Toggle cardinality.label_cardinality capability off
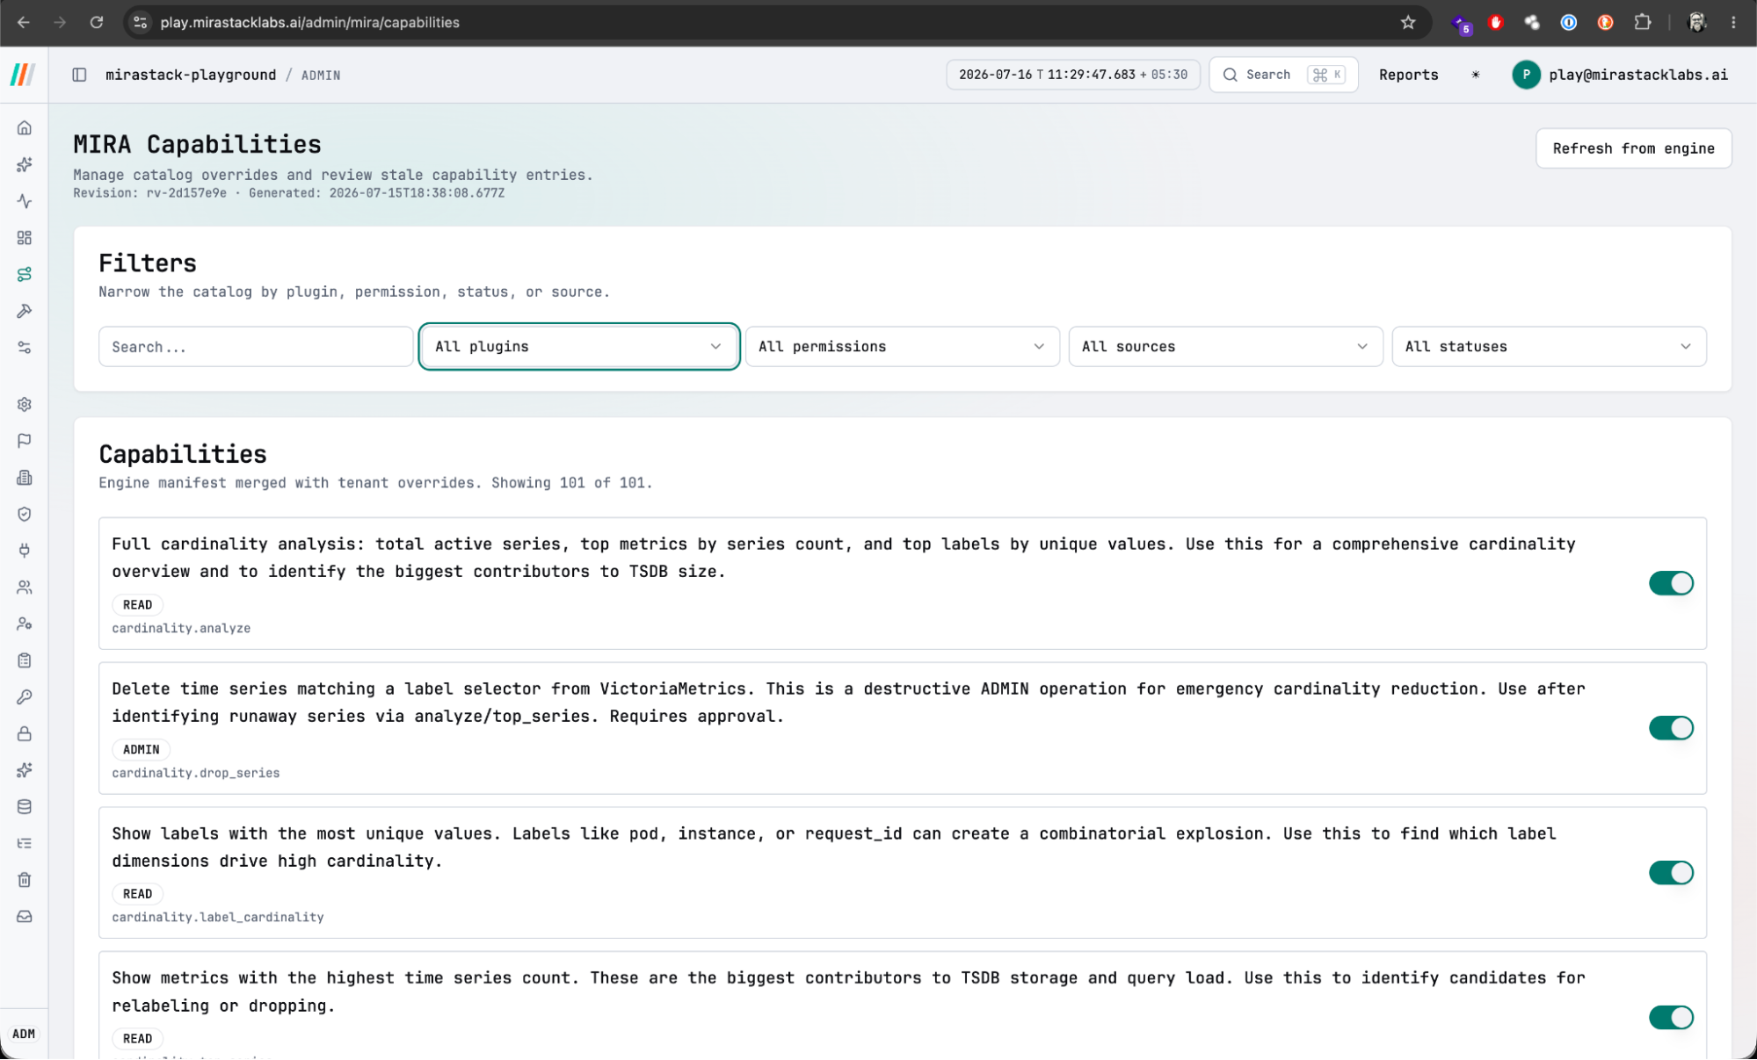This screenshot has width=1757, height=1060. pos(1671,873)
